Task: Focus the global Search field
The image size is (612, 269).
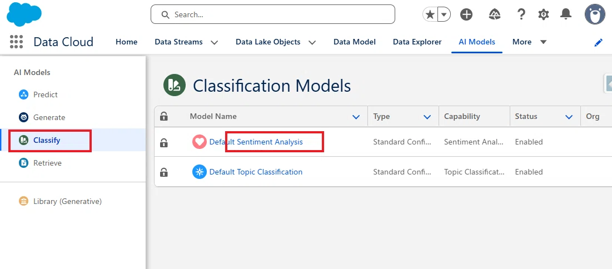Action: click(x=273, y=14)
